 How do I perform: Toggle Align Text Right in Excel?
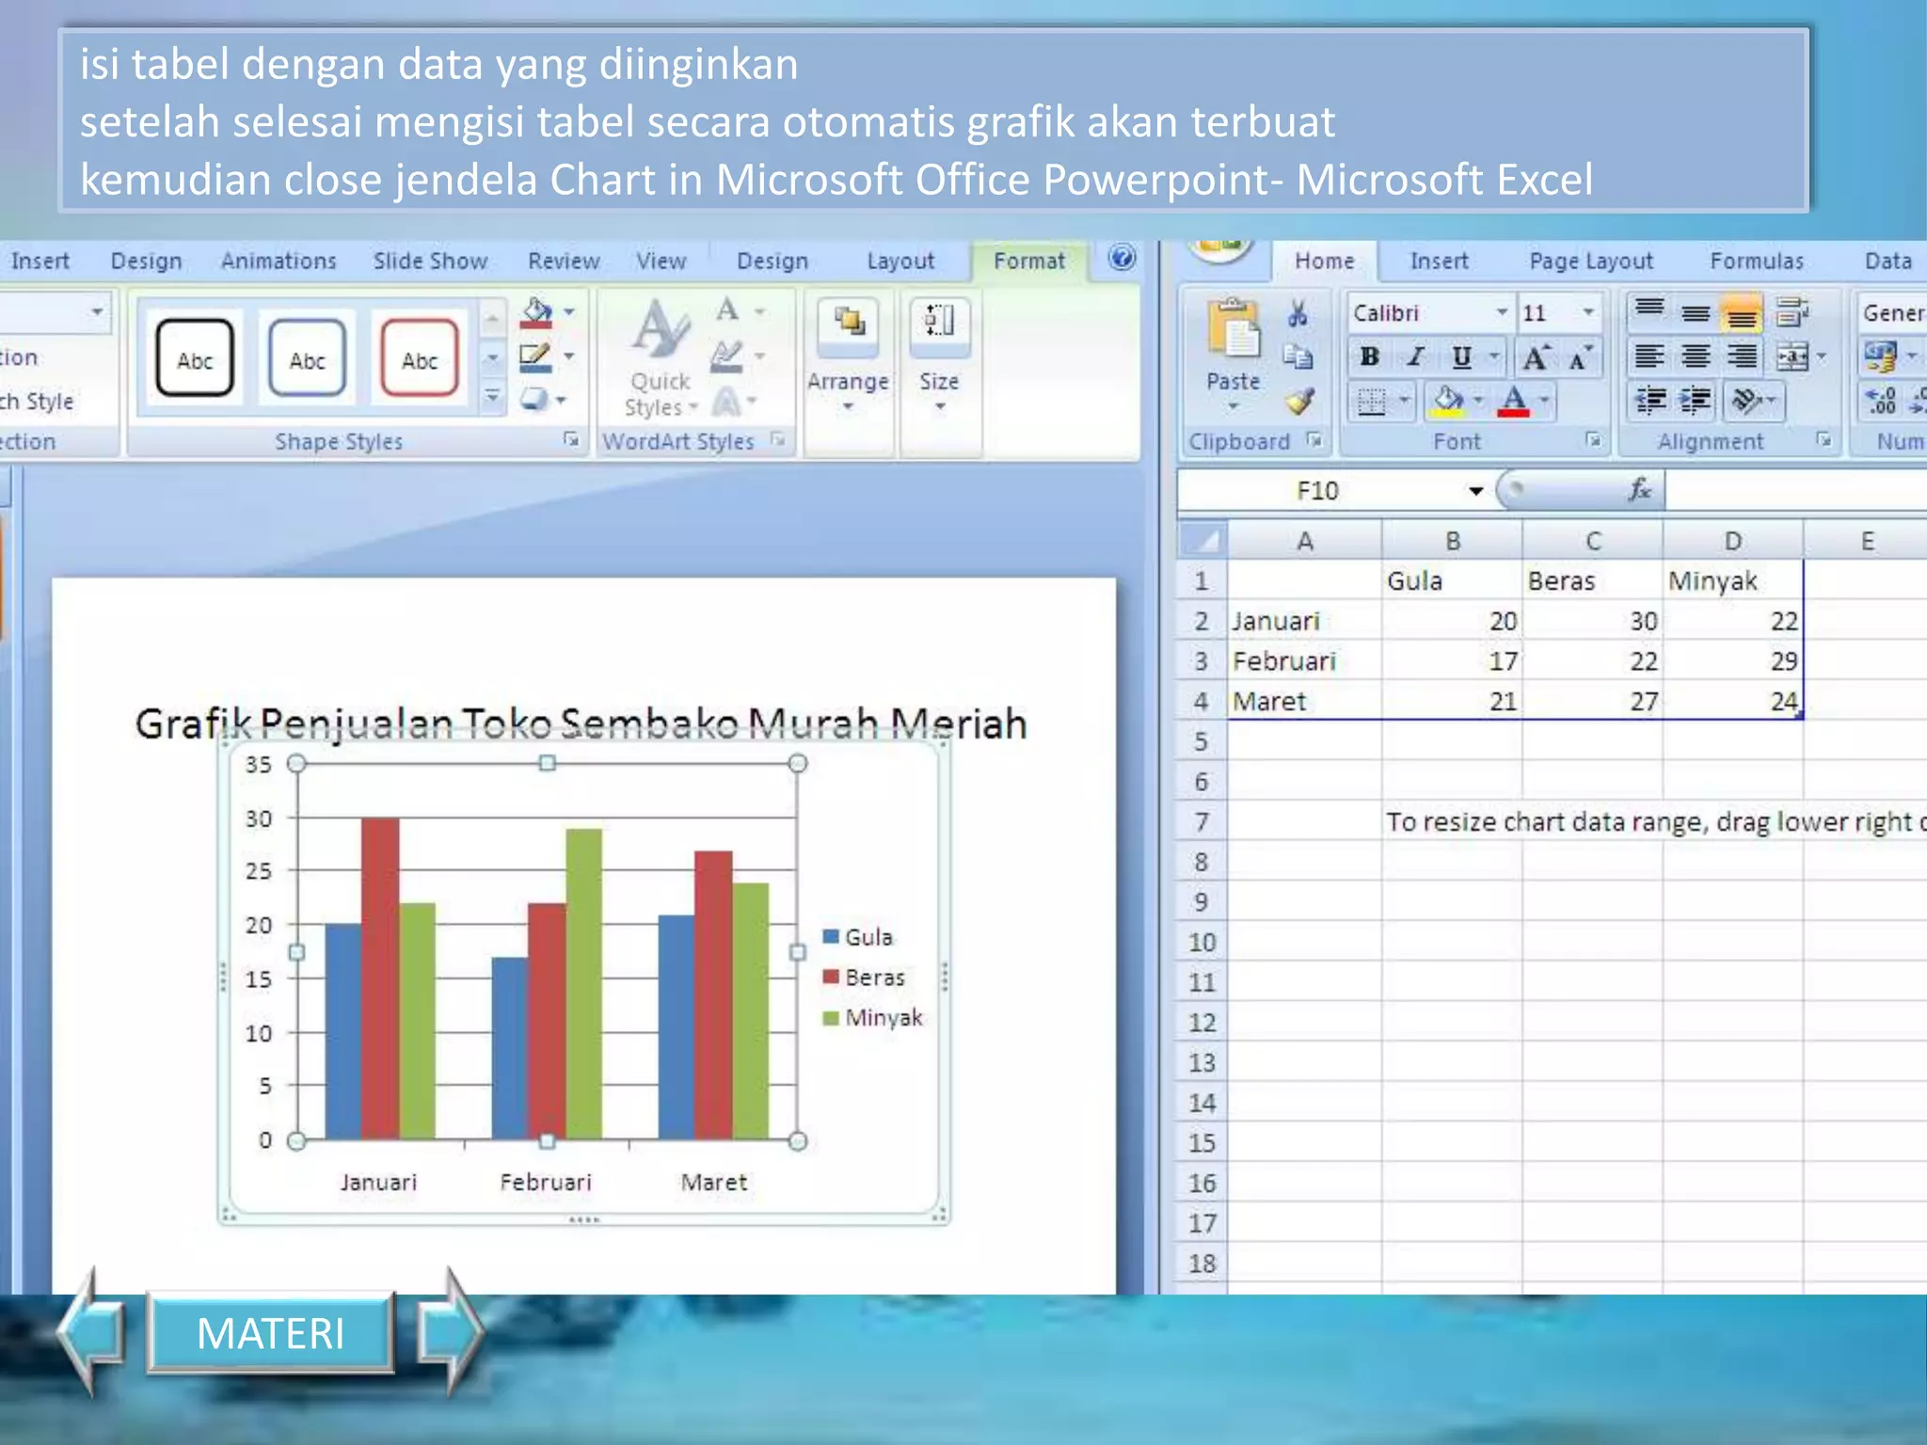click(1743, 357)
